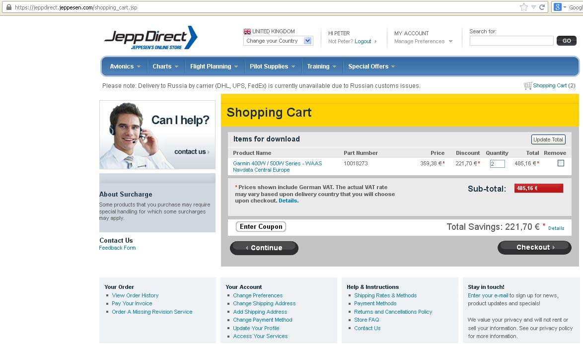Click the Quantity input field
Image resolution: width=583 pixels, height=344 pixels.
coord(497,164)
